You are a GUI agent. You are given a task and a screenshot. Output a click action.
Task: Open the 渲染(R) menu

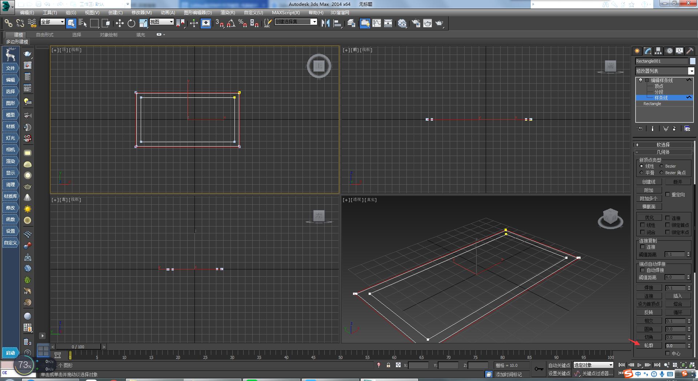tap(228, 12)
